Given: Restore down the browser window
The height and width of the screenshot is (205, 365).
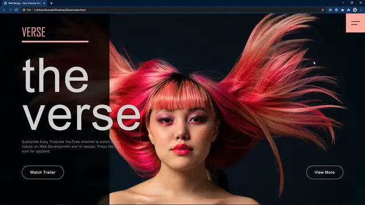Looking at the screenshot, I should pyautogui.click(x=352, y=3).
